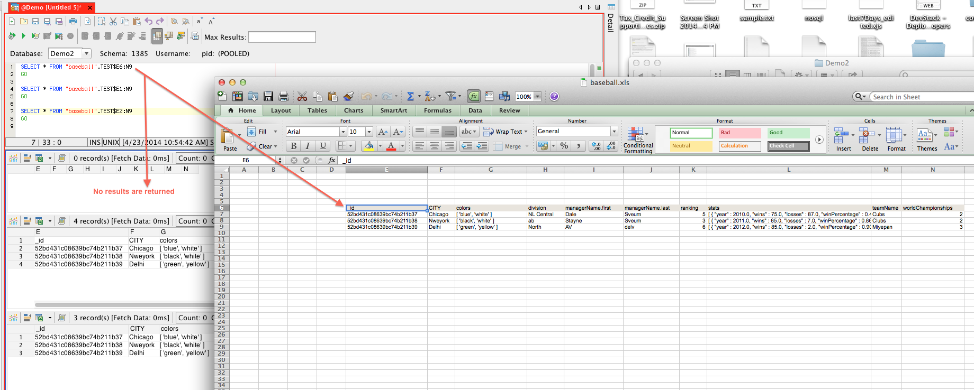Expand the cell styles gallery arrow
Viewport: 974px width, 390px height.
click(x=819, y=140)
